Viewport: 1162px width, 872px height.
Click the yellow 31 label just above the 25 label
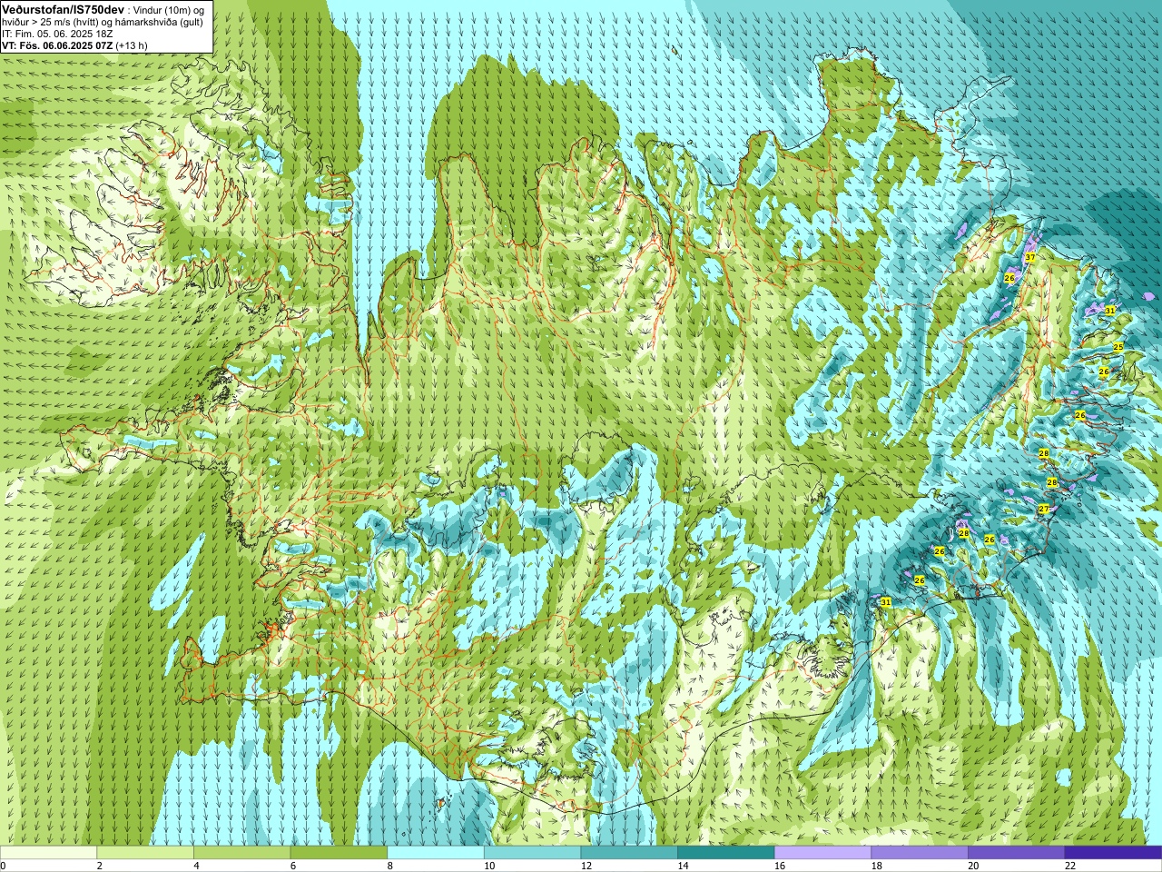pyautogui.click(x=1109, y=310)
